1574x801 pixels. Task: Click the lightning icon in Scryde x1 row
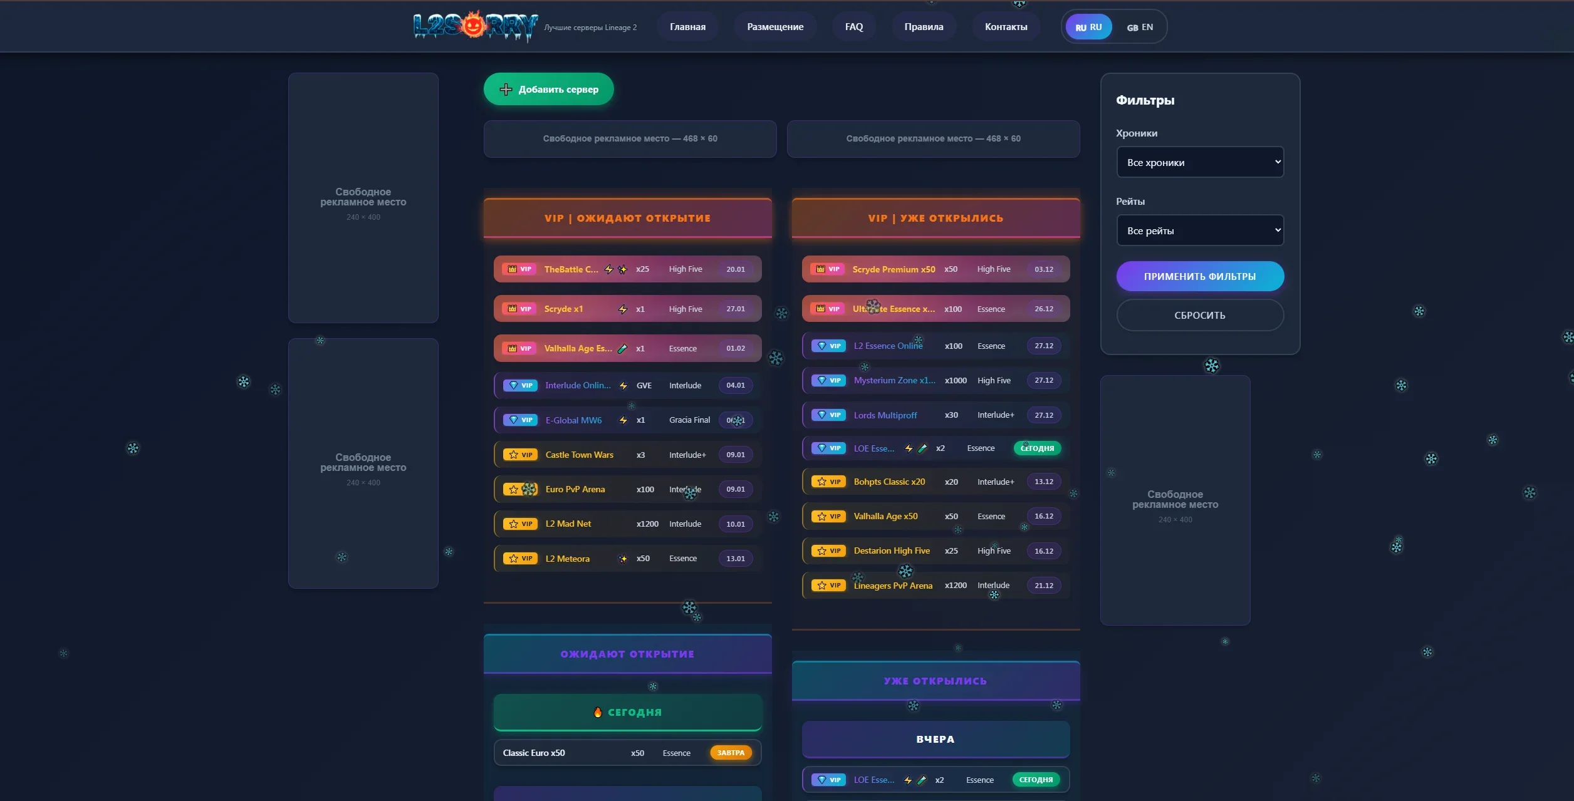623,309
